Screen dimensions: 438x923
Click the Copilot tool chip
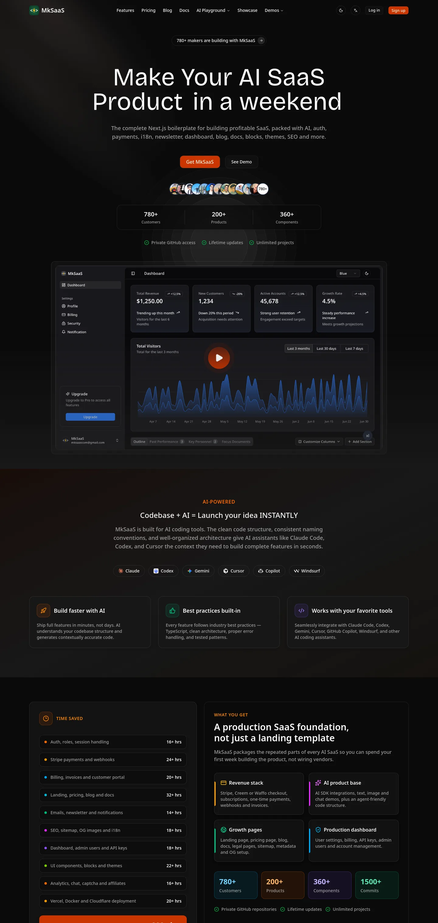[269, 571]
